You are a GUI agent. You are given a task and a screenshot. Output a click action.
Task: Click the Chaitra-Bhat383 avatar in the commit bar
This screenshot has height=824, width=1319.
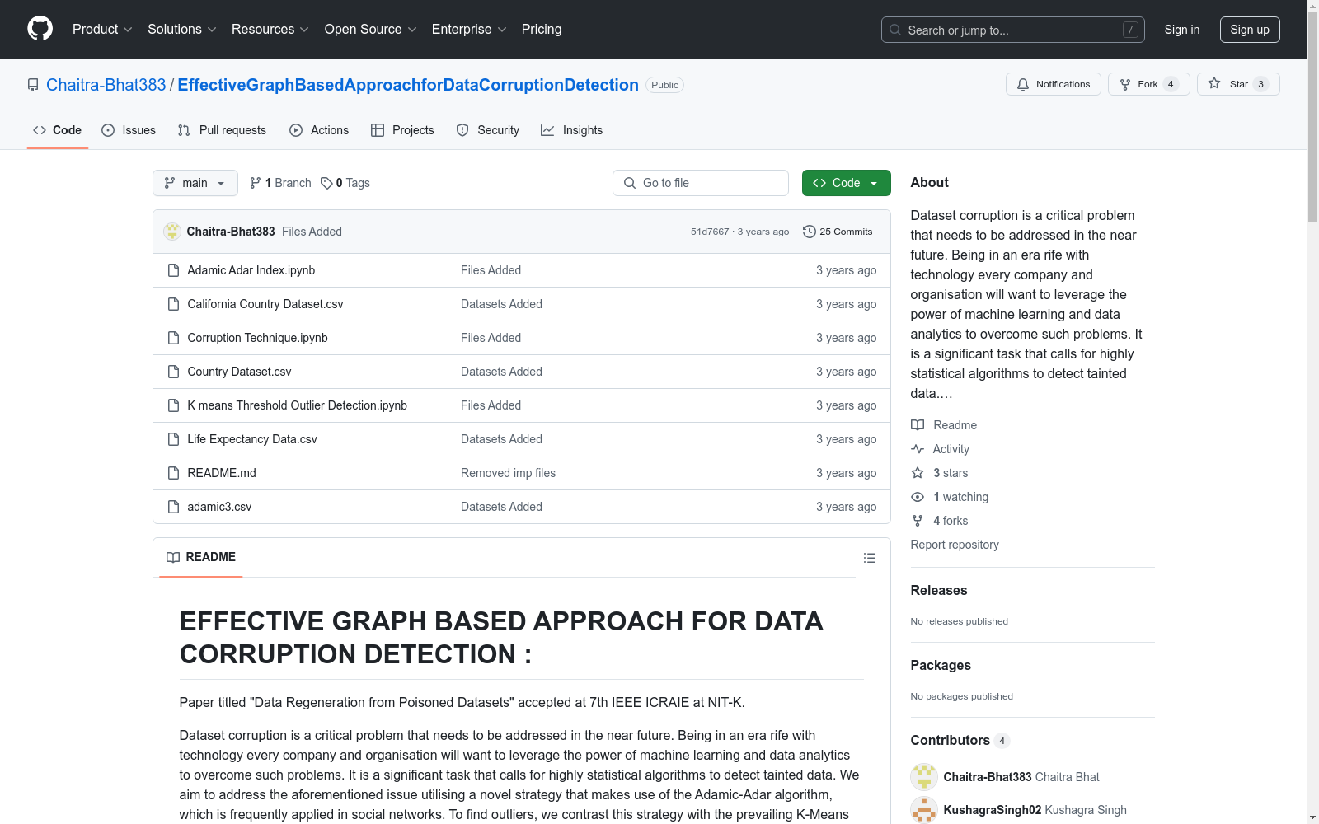[172, 232]
